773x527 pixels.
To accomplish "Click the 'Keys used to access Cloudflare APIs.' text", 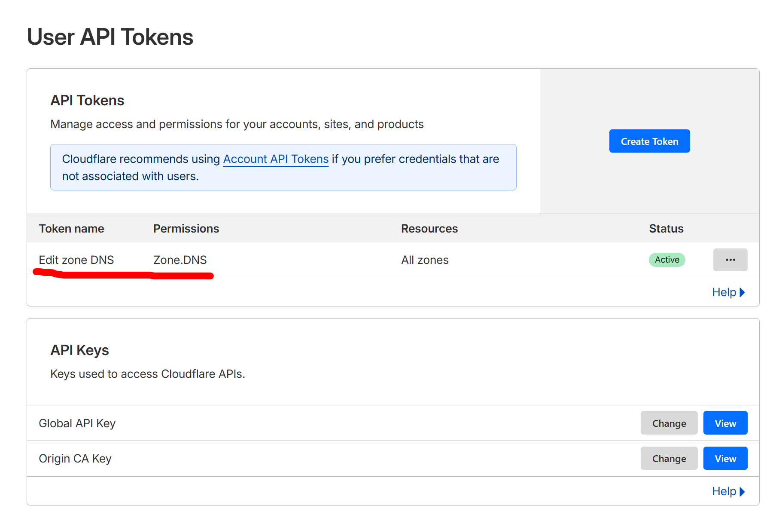I will pyautogui.click(x=148, y=374).
